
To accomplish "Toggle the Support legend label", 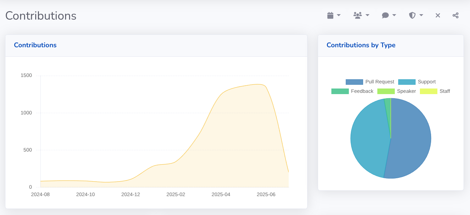I will coord(427,82).
